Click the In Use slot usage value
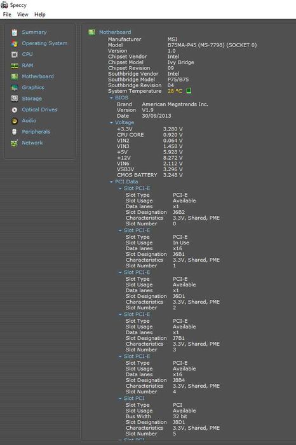The image size is (296, 445). [x=181, y=243]
